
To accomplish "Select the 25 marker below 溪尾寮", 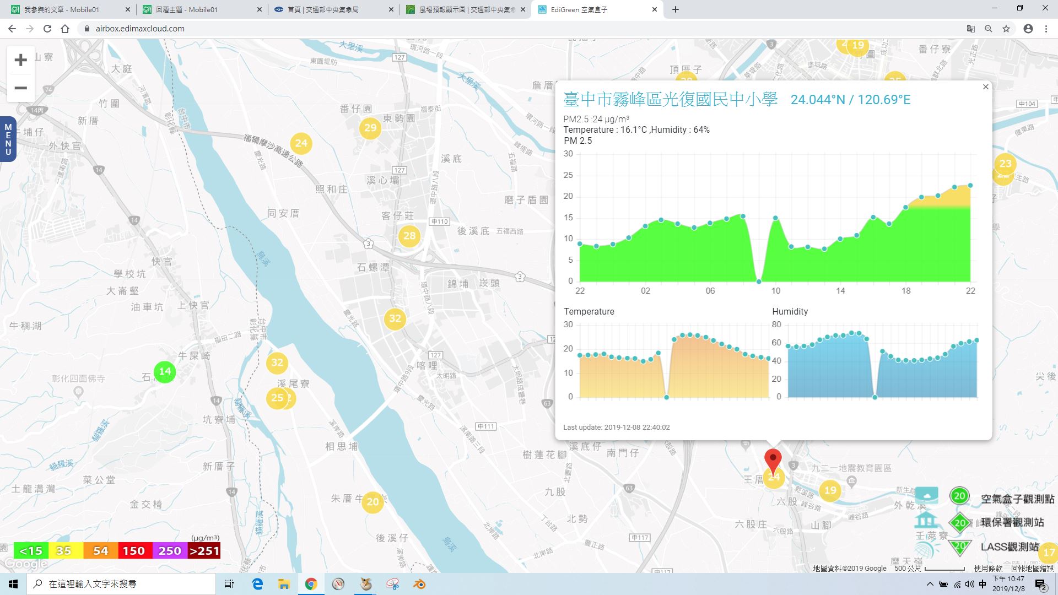I will point(277,398).
